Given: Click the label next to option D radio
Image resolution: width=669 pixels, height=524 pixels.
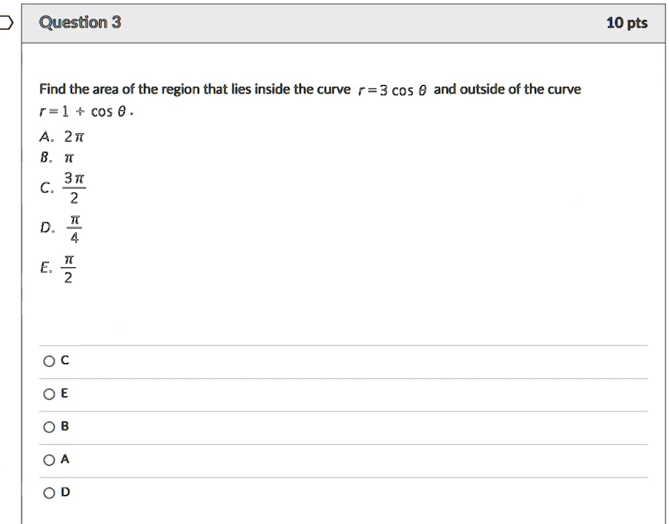Looking at the screenshot, I should click(64, 492).
